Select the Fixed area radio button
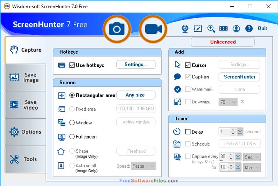The width and height of the screenshot is (278, 186). pos(72,109)
